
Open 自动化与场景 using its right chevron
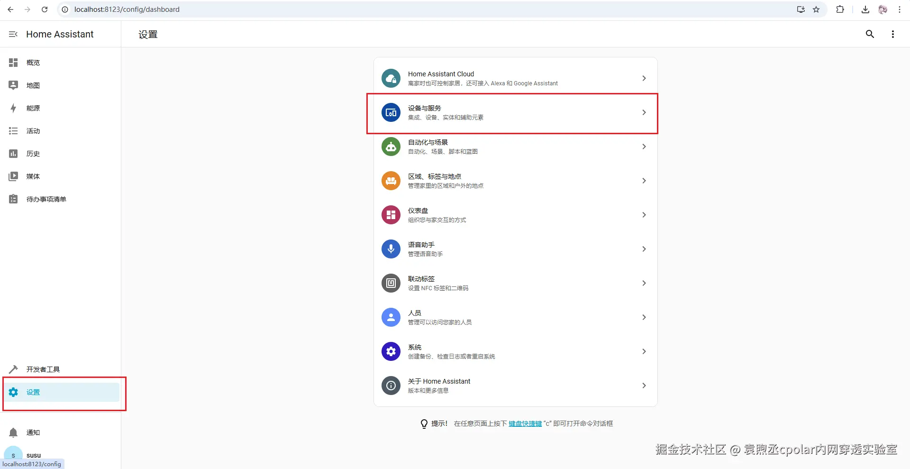click(644, 147)
